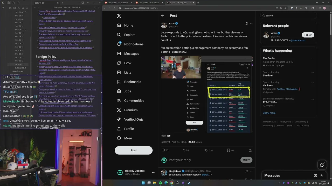The height and width of the screenshot is (186, 332).
Task: Open options for the Sheduer trend
Action: (x=313, y=73)
